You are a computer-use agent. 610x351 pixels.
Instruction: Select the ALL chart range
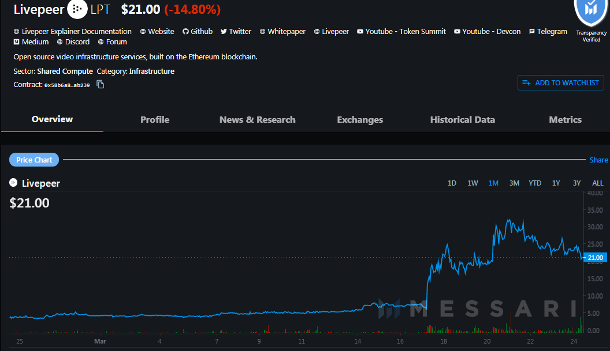597,183
